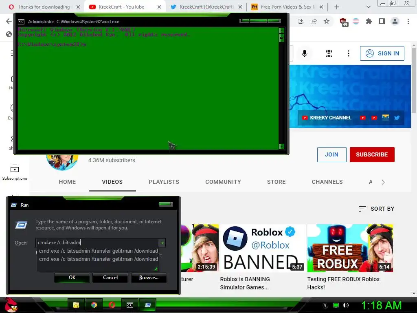This screenshot has width=417, height=313.
Task: Open the channel STORE tab
Action: (277, 182)
